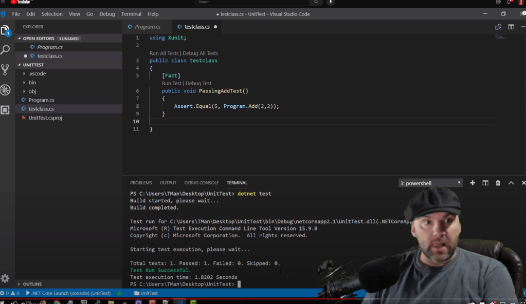Viewport: 526px width, 304px height.
Task: Start .NET Core Launch (console) debug from status bar
Action: 68,293
